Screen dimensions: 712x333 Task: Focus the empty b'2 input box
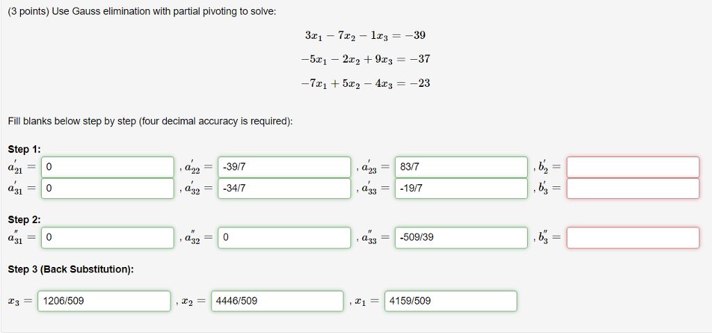633,167
